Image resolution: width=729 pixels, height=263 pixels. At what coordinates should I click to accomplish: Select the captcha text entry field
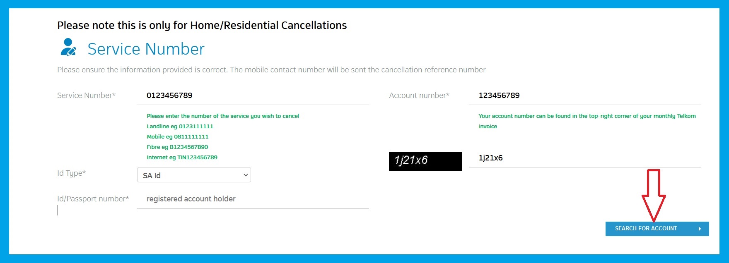point(585,158)
